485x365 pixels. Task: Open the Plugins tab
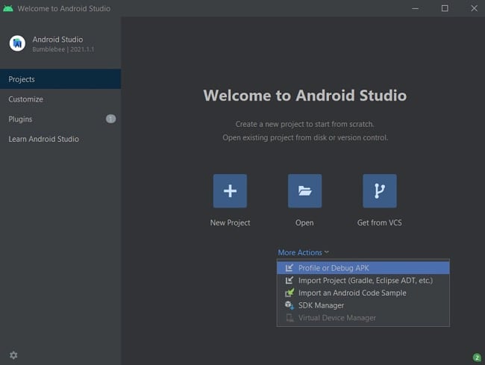pos(60,119)
